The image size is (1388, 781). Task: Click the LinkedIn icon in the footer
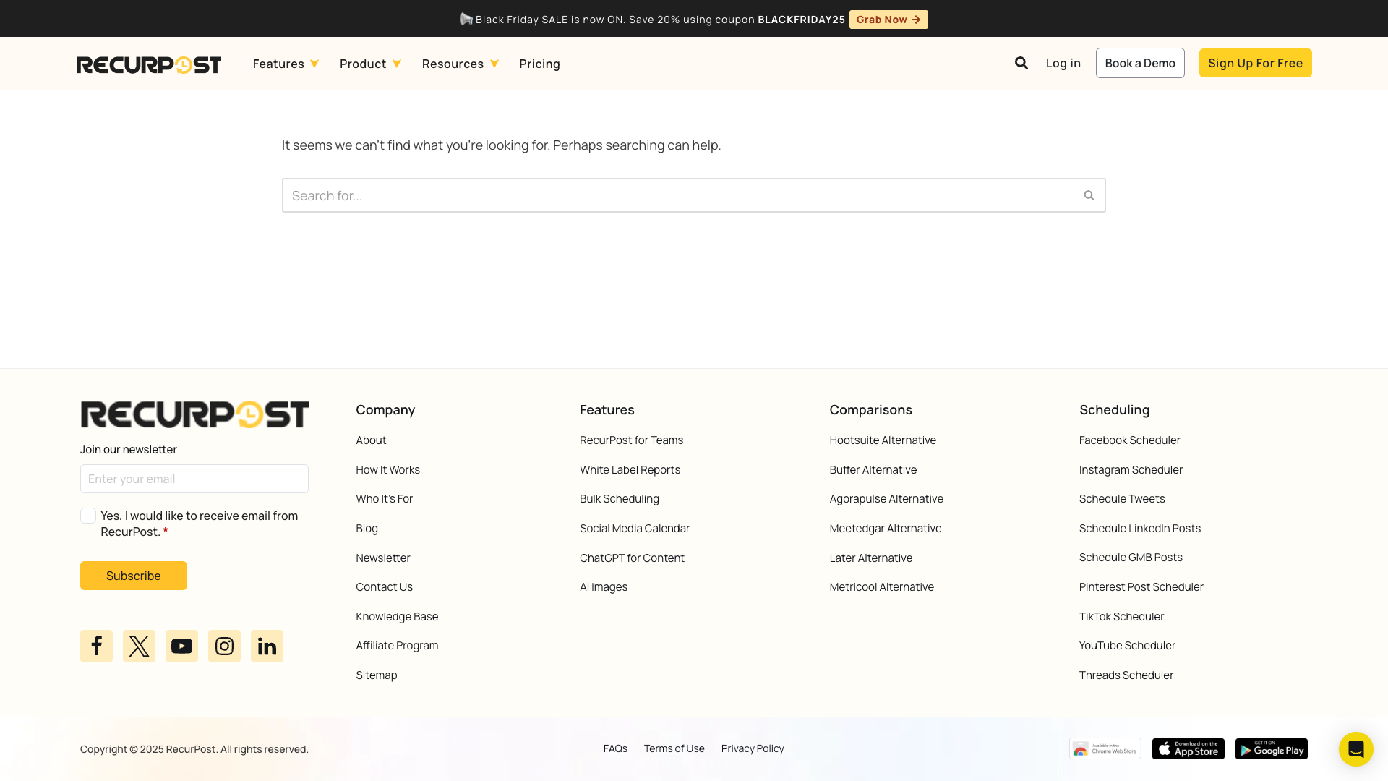click(267, 646)
